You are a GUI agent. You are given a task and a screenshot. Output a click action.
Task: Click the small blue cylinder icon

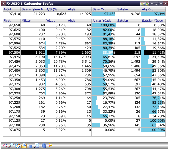point(31,146)
